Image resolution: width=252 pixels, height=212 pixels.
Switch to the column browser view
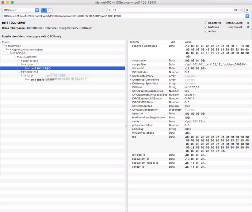tap(50, 10)
